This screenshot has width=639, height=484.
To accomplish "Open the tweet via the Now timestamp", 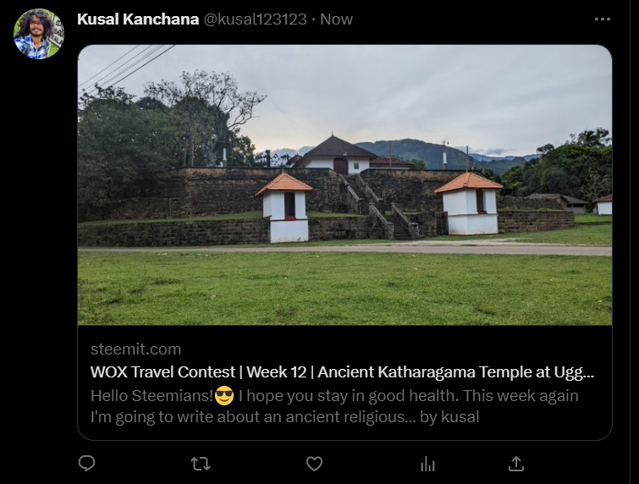I will (x=336, y=19).
